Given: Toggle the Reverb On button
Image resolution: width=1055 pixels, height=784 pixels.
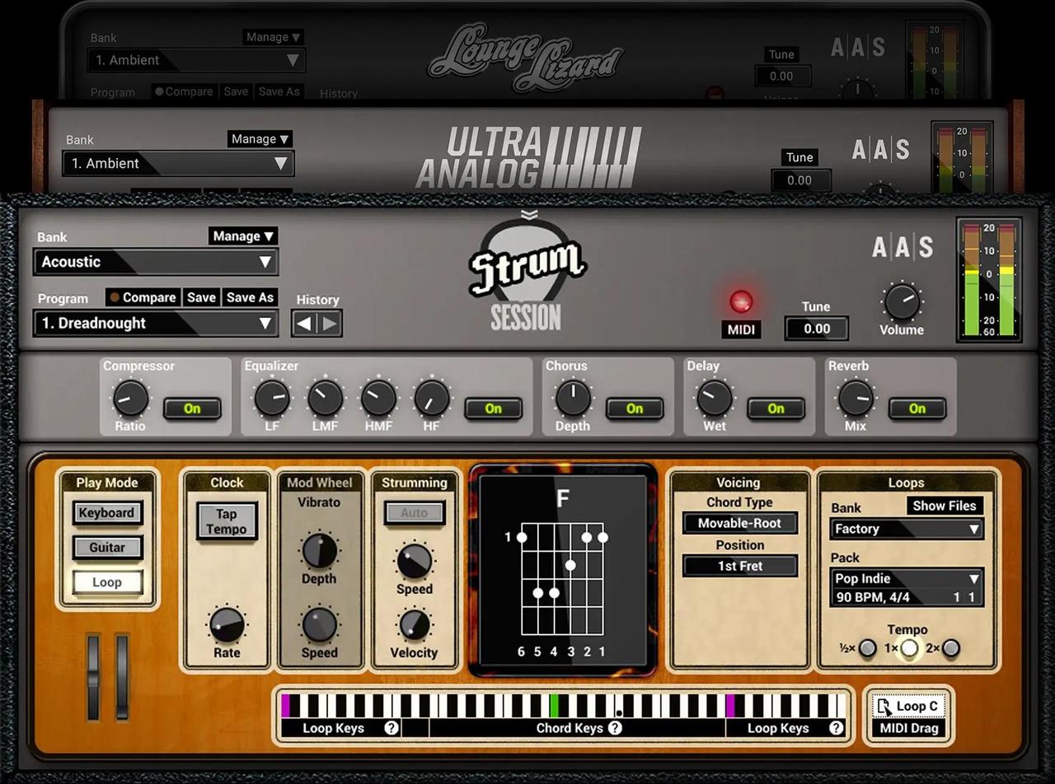Looking at the screenshot, I should point(917,408).
